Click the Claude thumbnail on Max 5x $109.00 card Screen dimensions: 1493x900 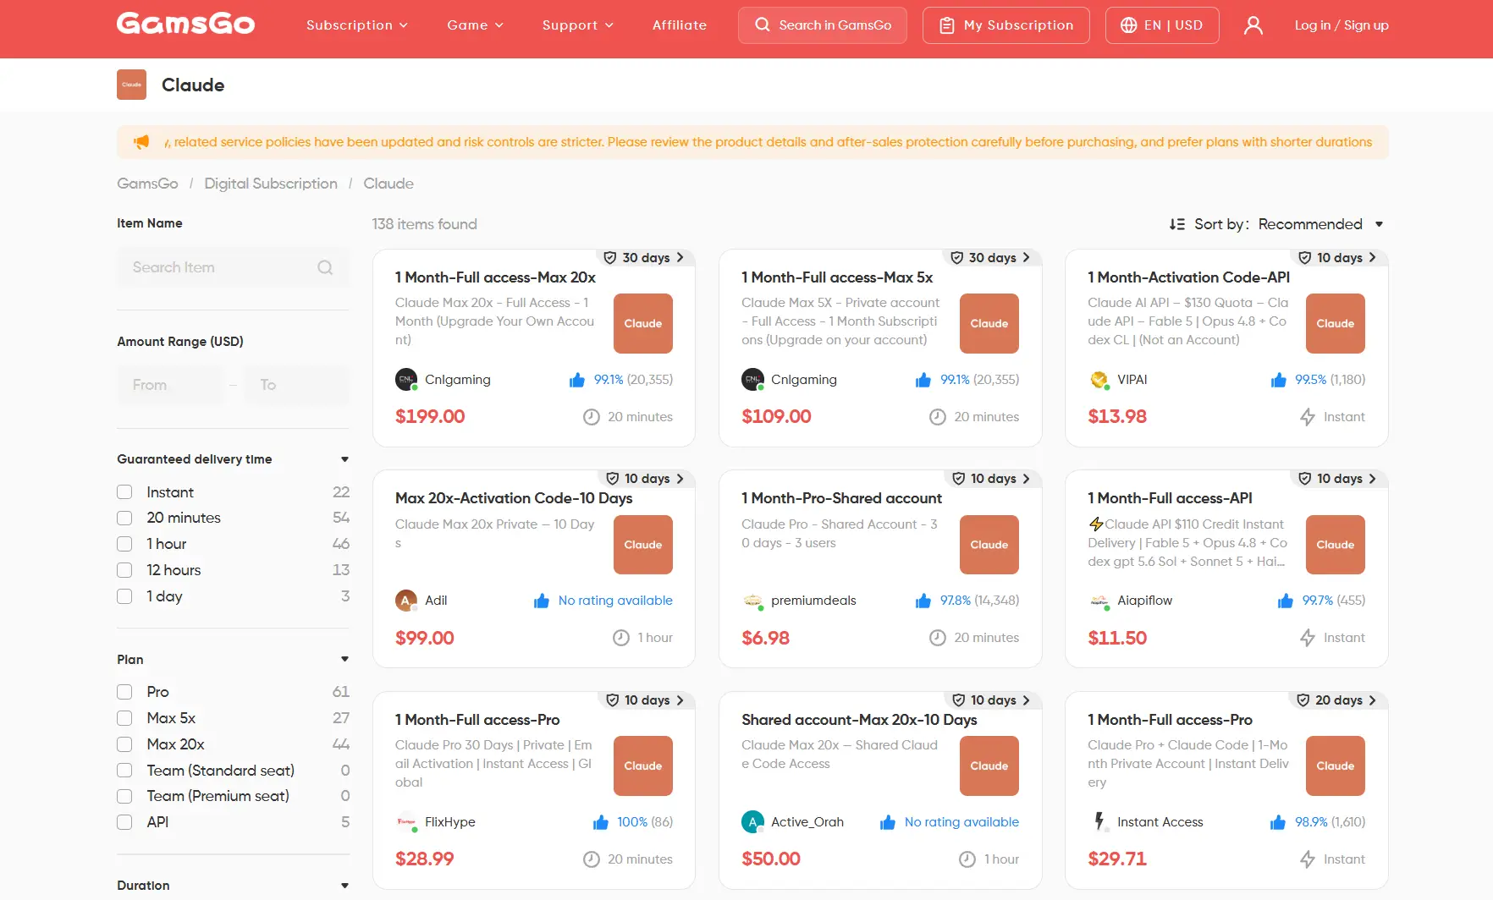(x=989, y=323)
